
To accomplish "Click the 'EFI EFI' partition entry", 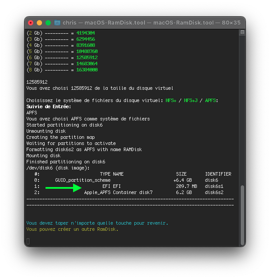I will coord(112,186).
